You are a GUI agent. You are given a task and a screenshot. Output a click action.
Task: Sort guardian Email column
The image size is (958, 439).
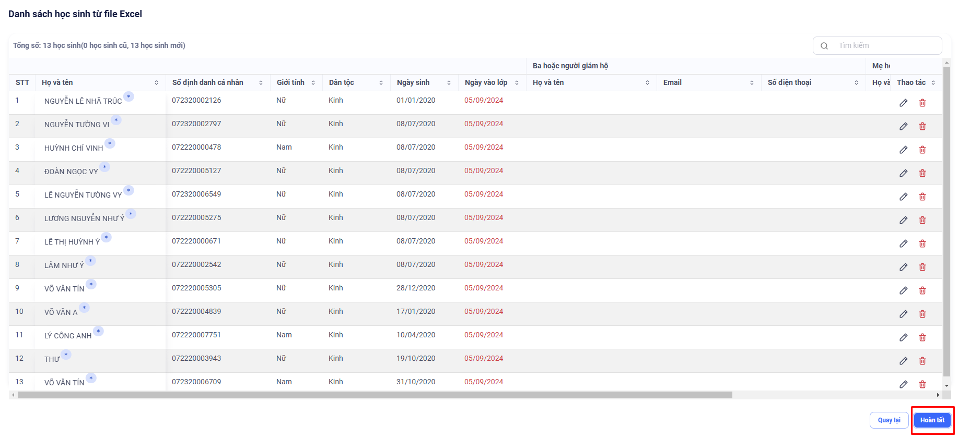pyautogui.click(x=752, y=83)
